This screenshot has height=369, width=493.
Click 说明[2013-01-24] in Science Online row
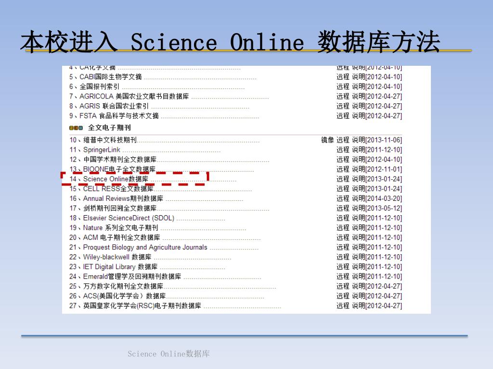coord(377,179)
